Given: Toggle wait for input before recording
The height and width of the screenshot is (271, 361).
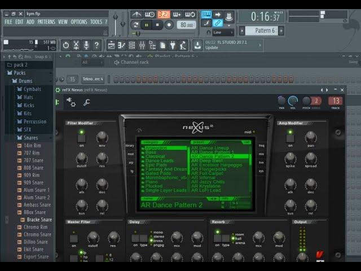Looking at the screenshot, I should coord(149,15).
